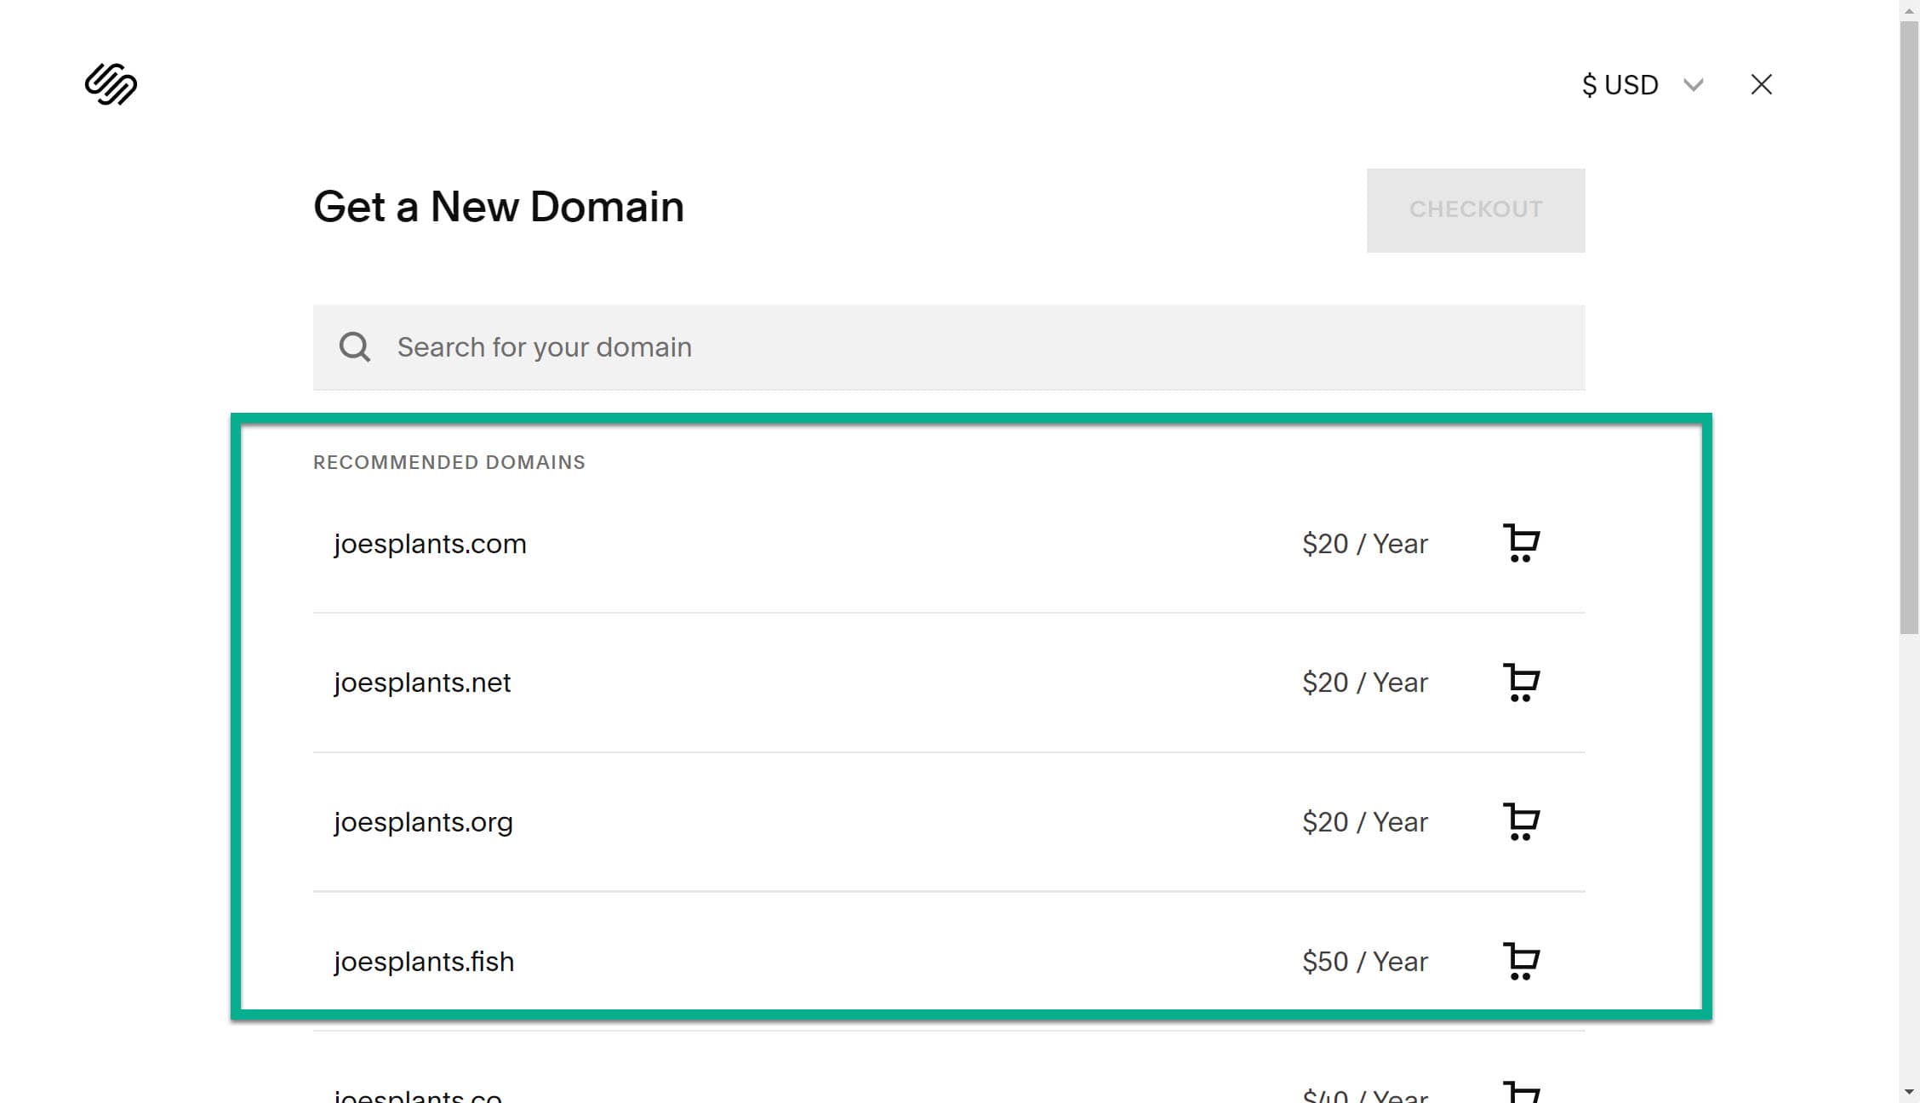Screen dimensions: 1920x1103
Task: Click the $50 / Year price
Action: click(x=1364, y=962)
